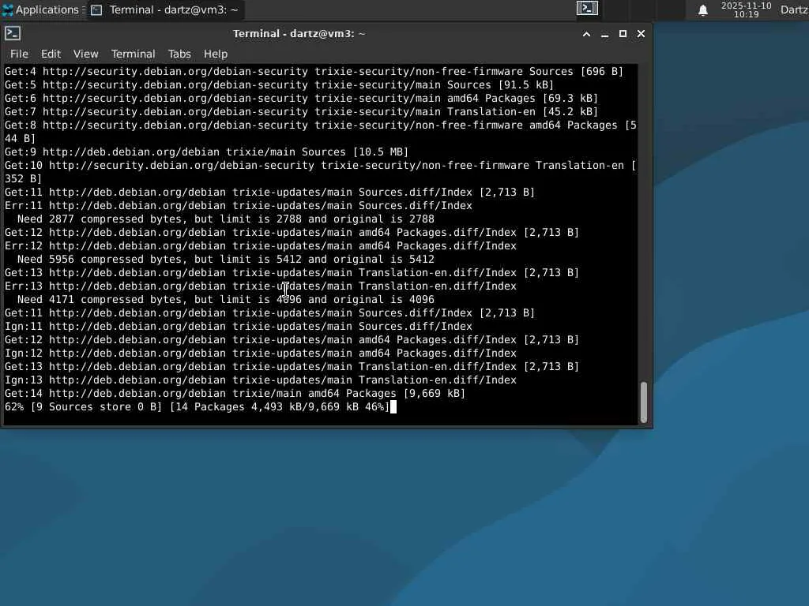Viewport: 809px width, 606px height.
Task: Roll up the terminal window with arrow icon
Action: pos(586,34)
